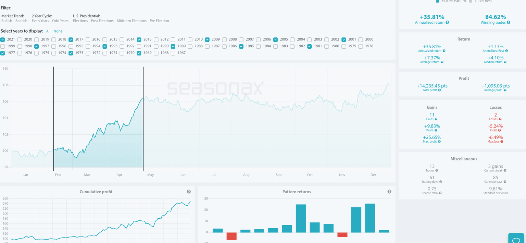The image size is (526, 243).
Task: Filter by Midterm Elections
Action: 131,21
